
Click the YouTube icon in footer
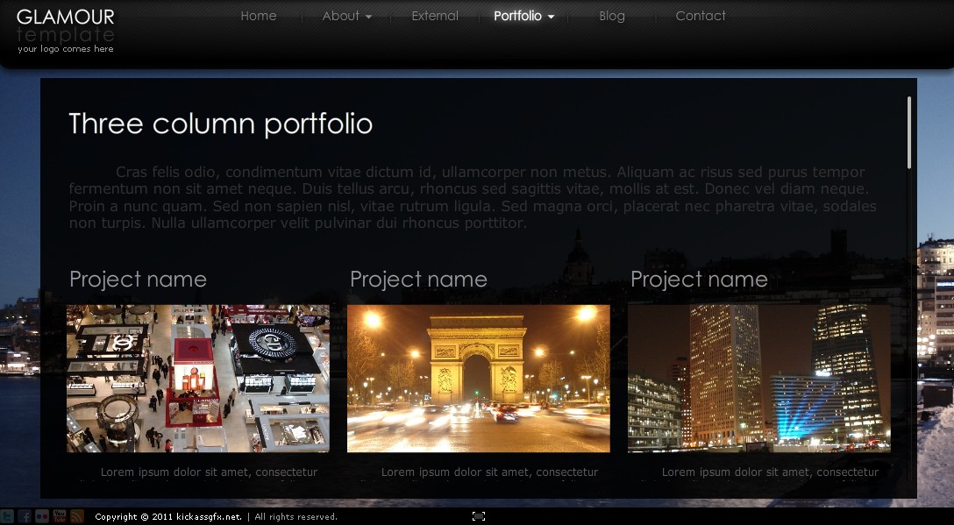[x=60, y=516]
